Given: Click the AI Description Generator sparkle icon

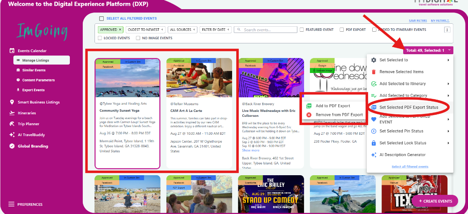Looking at the screenshot, I should point(373,155).
